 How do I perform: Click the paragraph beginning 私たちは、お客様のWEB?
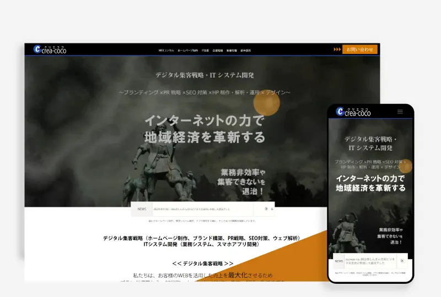202,276
